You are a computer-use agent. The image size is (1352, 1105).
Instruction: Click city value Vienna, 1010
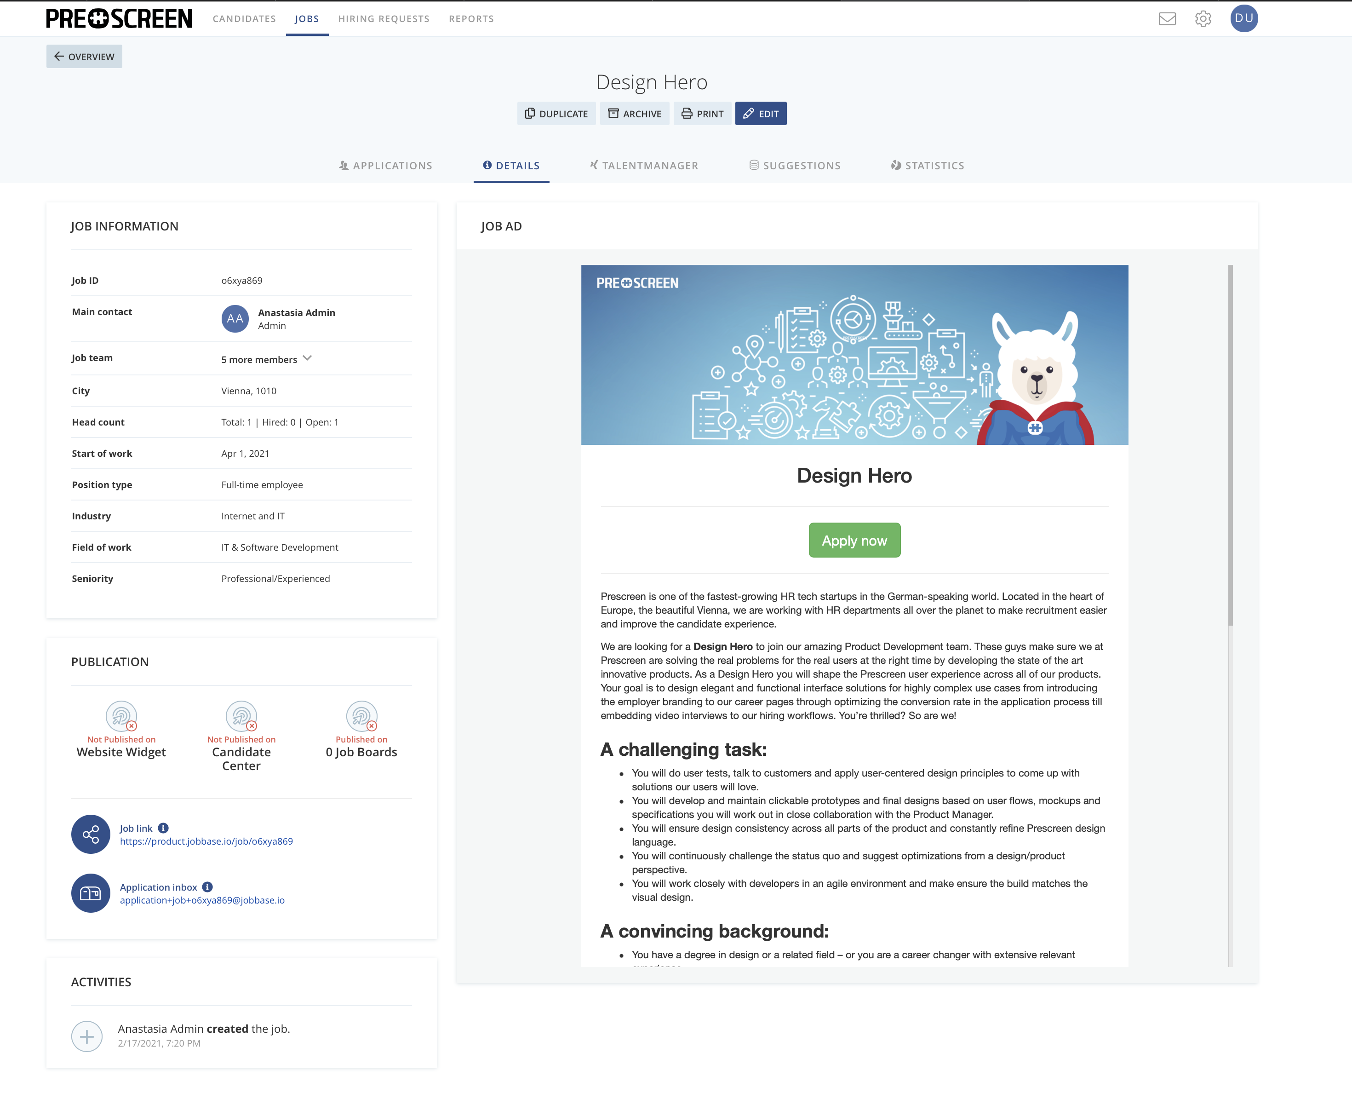coord(249,391)
